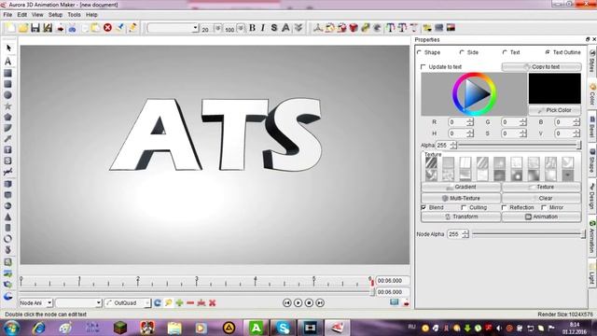Viewport: 597px width, 336px height.
Task: Select the Text radio button
Action: coord(505,52)
